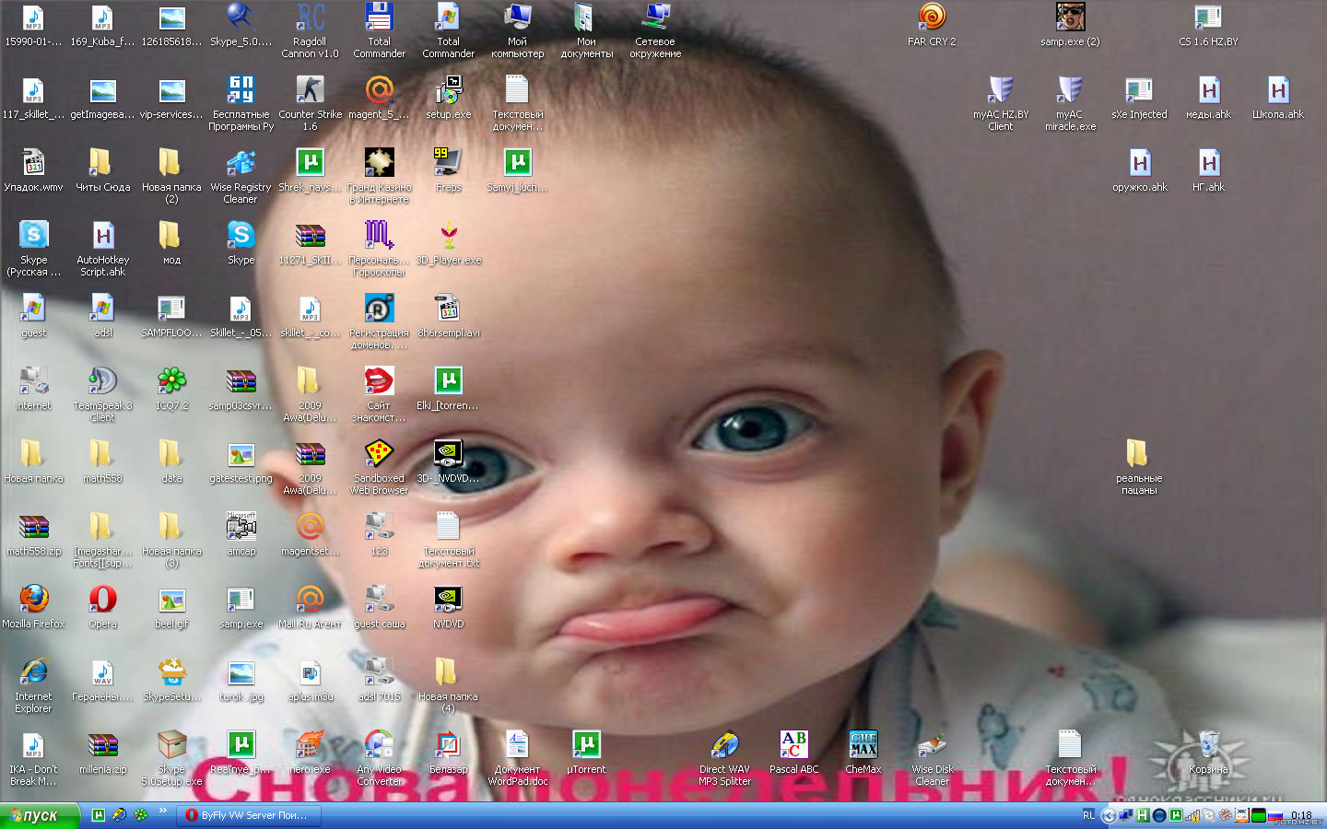Viewport: 1327px width, 829px height.
Task: Open the turok .jpg image file
Action: coord(241,680)
